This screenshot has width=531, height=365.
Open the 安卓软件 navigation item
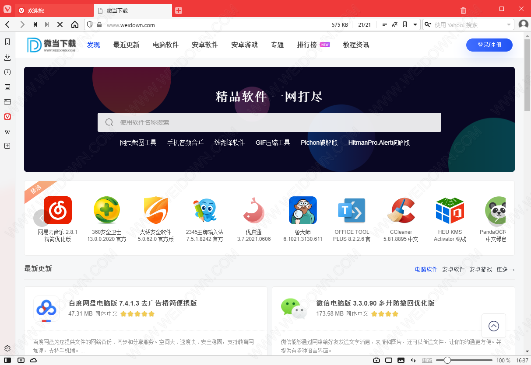pos(205,45)
